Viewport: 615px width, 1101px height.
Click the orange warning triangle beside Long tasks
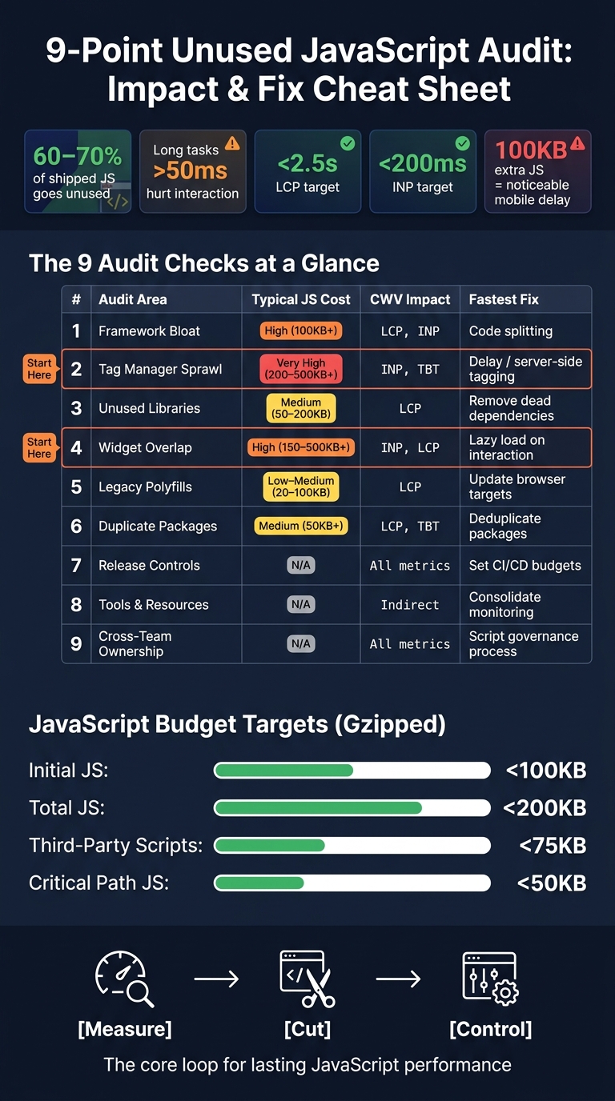232,143
